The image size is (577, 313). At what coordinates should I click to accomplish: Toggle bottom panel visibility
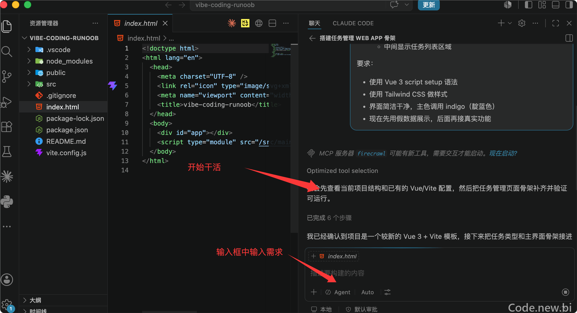click(x=555, y=5)
